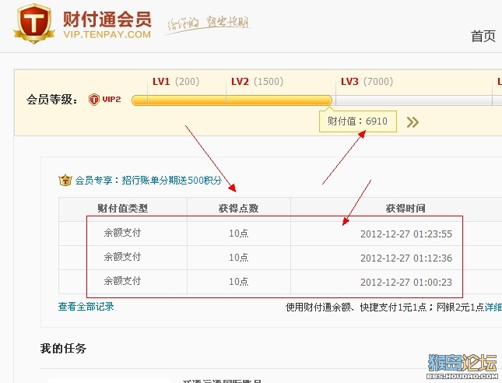Click 余额支付 in the 01:23:55 row
Image resolution: width=502 pixels, height=383 pixels.
[122, 233]
